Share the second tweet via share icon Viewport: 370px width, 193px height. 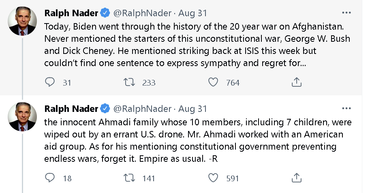pyautogui.click(x=297, y=178)
